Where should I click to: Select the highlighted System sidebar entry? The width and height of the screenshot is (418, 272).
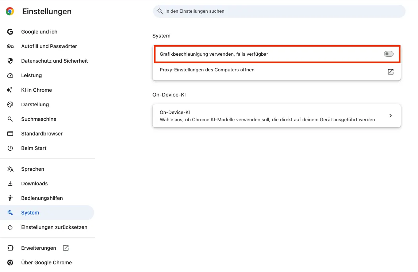click(x=47, y=213)
